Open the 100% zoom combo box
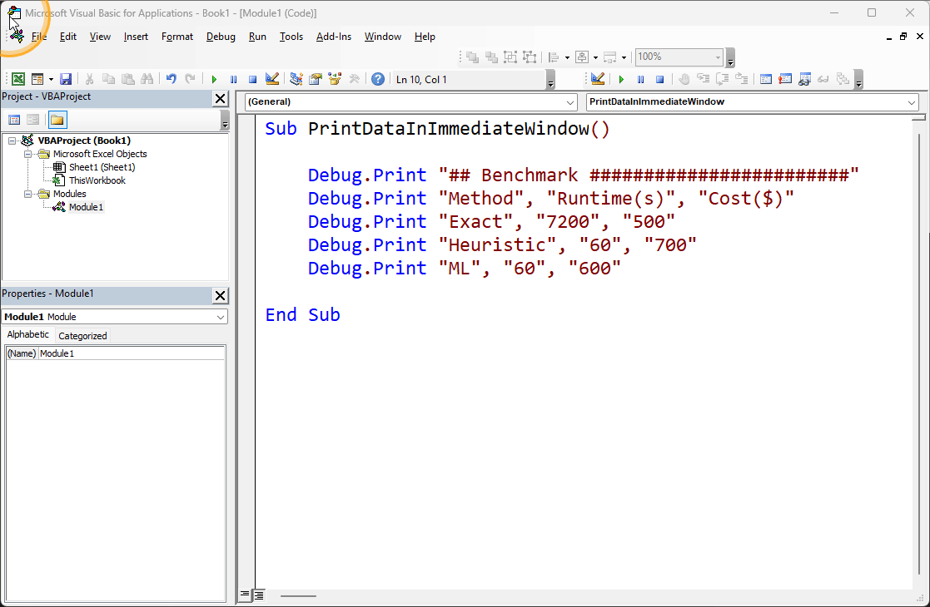This screenshot has height=607, width=930. tap(679, 57)
